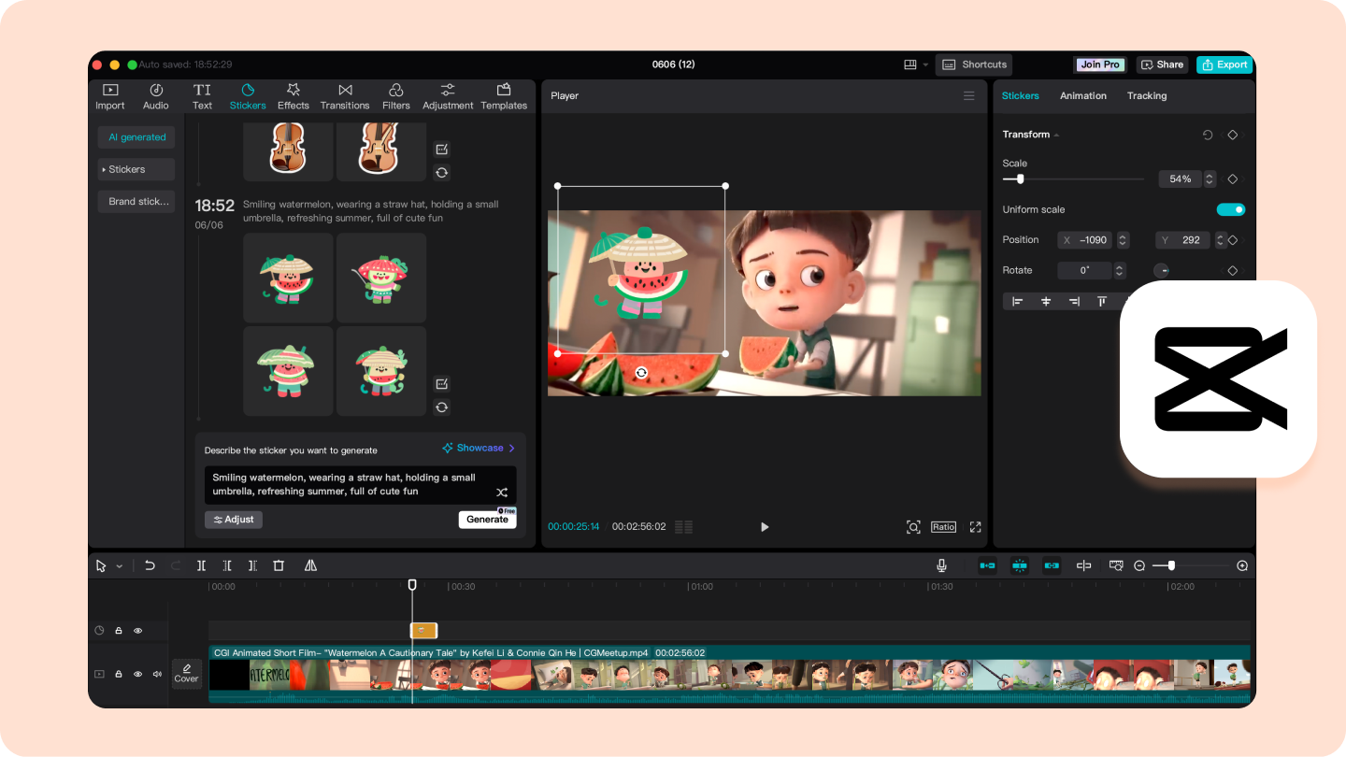Click the Rotate dial knob
This screenshot has height=757, width=1346.
[x=1162, y=270]
